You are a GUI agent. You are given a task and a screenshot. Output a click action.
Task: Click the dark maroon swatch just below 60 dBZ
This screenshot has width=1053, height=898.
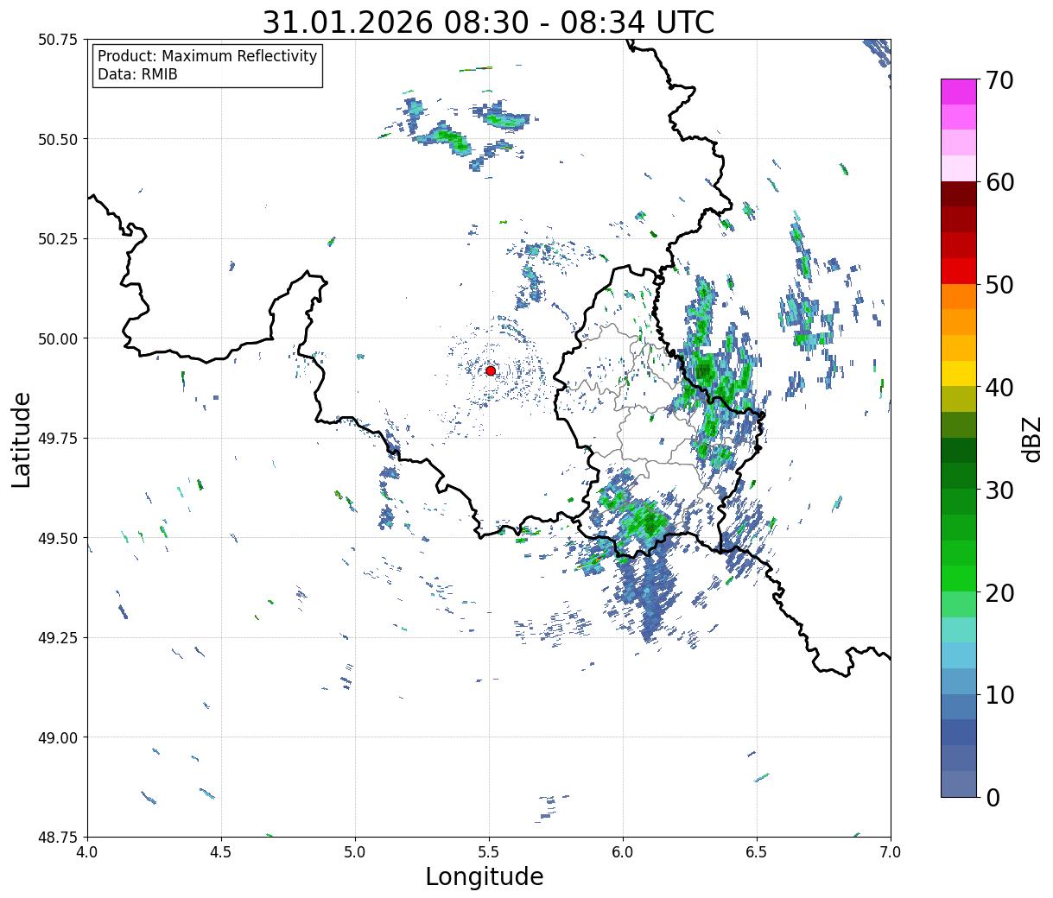959,194
